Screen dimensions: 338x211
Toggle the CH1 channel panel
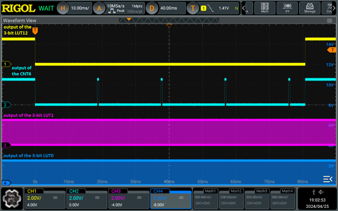[x=45, y=199]
